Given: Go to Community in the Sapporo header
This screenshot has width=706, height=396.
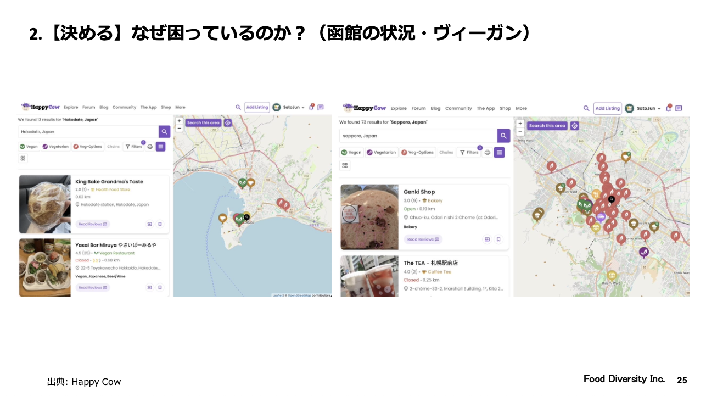Looking at the screenshot, I should click(458, 108).
